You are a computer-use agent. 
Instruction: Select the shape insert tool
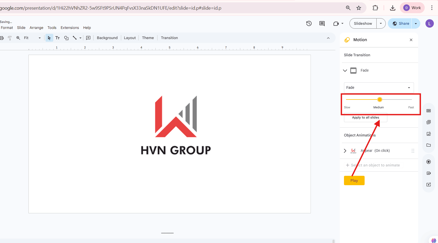click(x=66, y=38)
